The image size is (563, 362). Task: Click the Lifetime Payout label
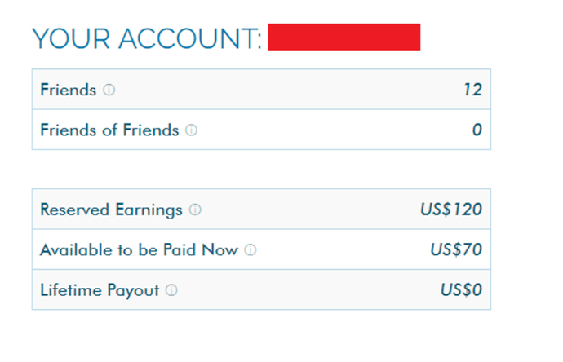click(x=100, y=290)
